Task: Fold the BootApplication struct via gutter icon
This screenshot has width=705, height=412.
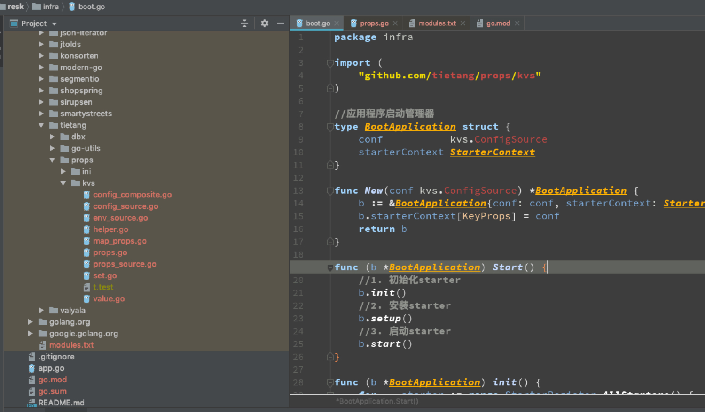Action: (330, 127)
